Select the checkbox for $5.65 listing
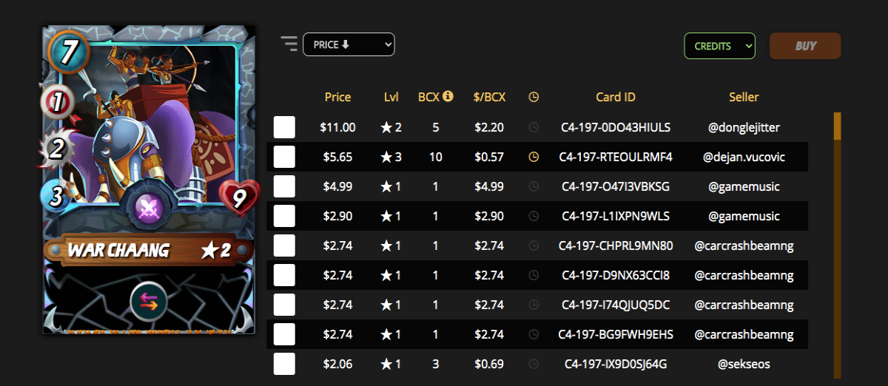 coord(284,157)
